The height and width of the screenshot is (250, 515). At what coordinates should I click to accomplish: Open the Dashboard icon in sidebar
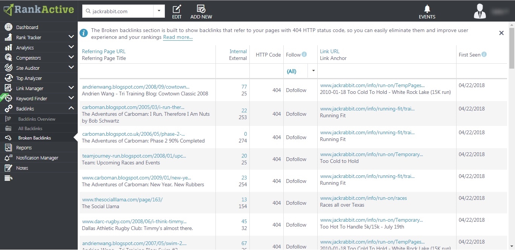click(8, 27)
